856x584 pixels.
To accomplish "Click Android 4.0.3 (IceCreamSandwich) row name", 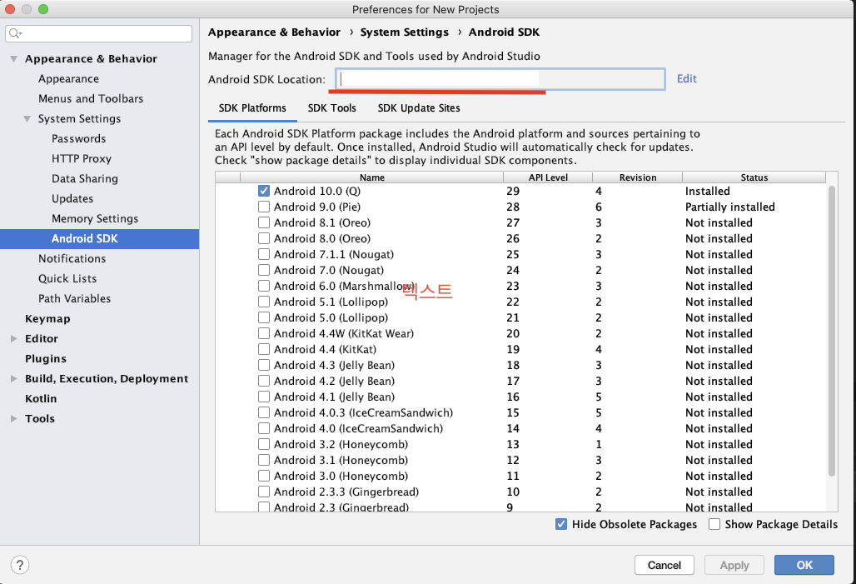I will (364, 412).
